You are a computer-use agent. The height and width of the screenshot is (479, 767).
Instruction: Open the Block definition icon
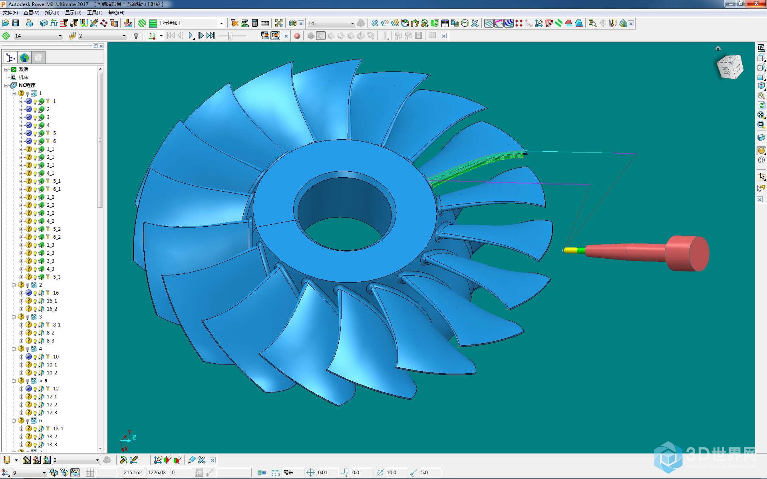[44, 23]
